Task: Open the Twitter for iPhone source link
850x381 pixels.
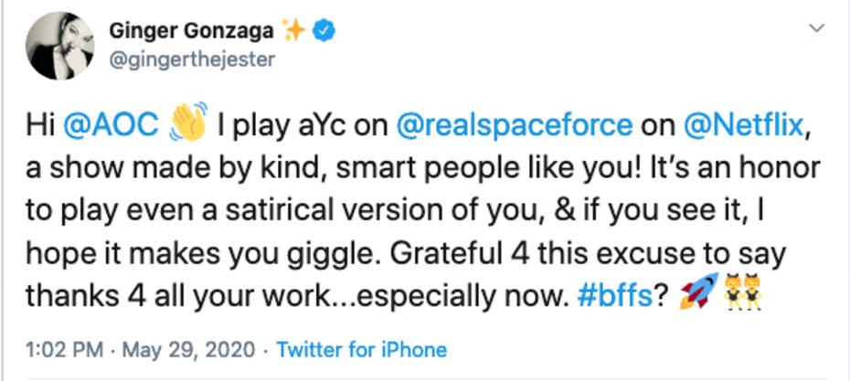Action: (361, 349)
